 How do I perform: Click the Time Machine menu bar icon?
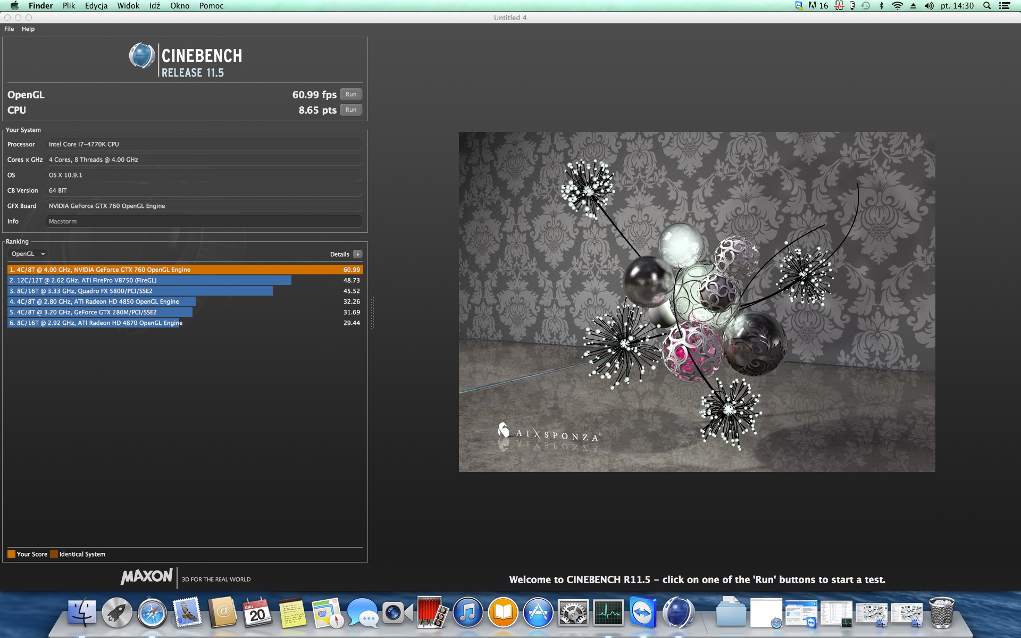[x=866, y=6]
